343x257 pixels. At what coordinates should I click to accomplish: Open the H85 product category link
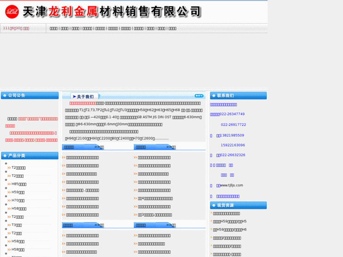point(19,184)
